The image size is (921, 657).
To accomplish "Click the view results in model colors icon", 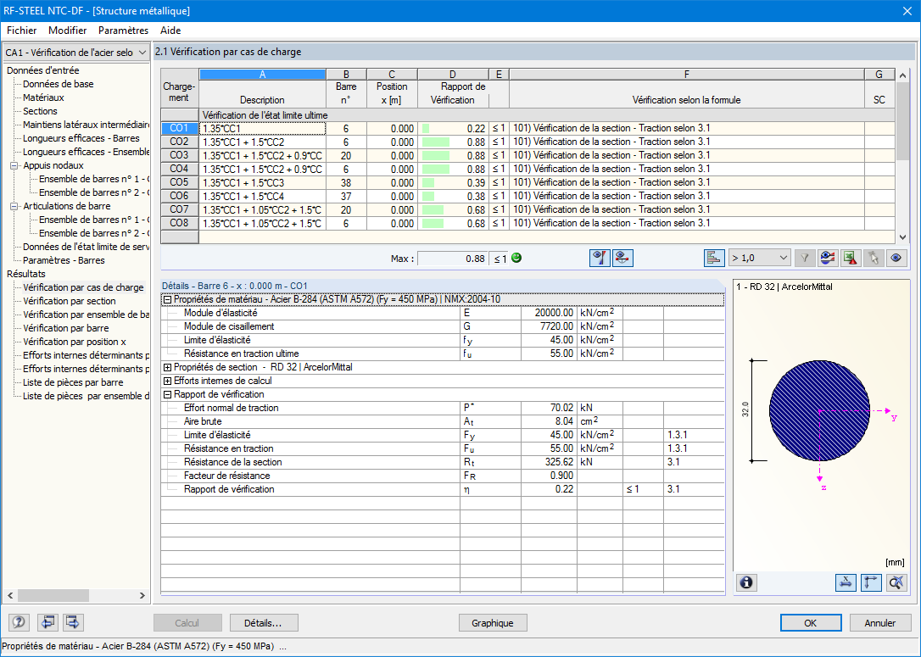I will pos(828,258).
